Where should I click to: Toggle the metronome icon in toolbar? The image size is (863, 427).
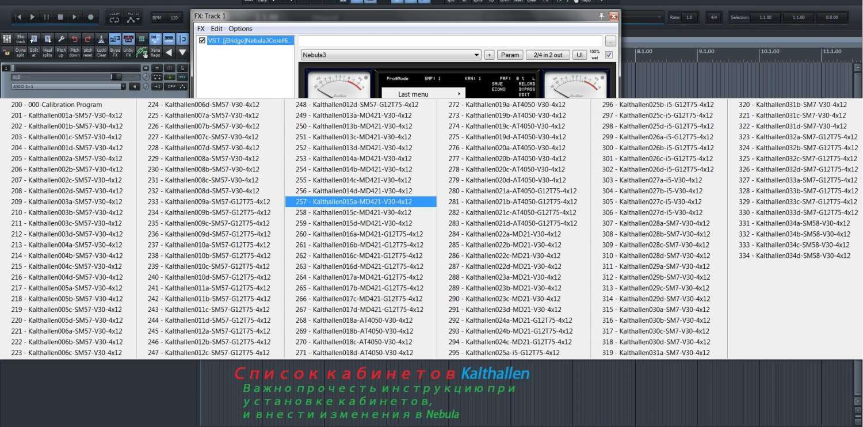[101, 39]
